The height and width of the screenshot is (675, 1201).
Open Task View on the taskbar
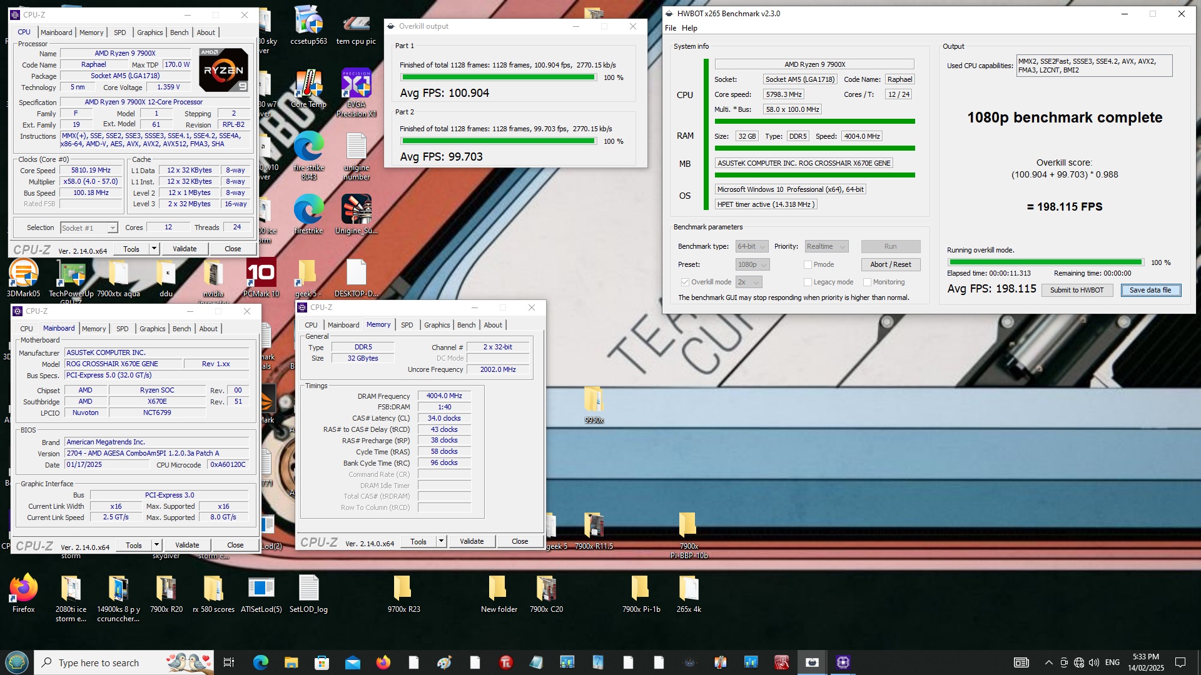[229, 662]
